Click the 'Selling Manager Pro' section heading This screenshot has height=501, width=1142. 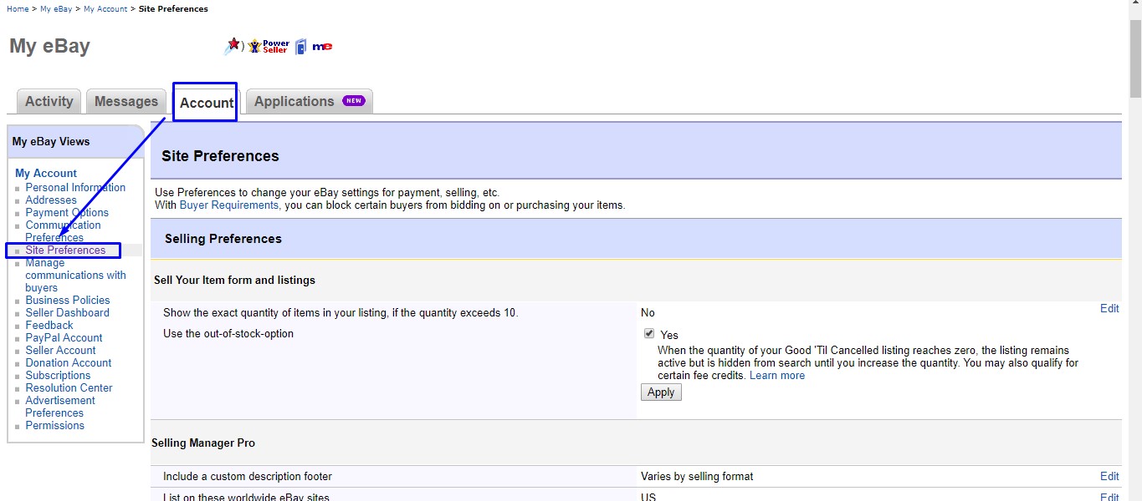pyautogui.click(x=203, y=443)
